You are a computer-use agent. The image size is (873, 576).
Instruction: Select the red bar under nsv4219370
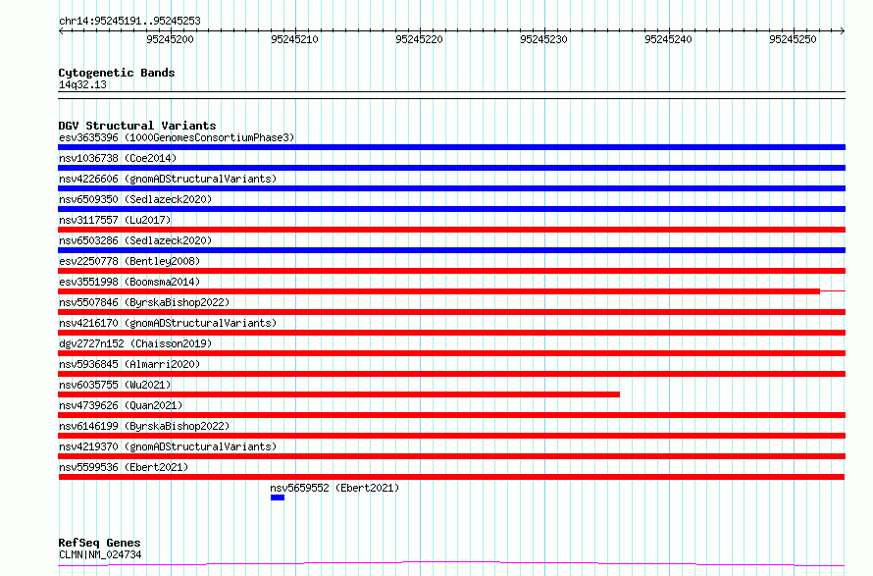[451, 456]
